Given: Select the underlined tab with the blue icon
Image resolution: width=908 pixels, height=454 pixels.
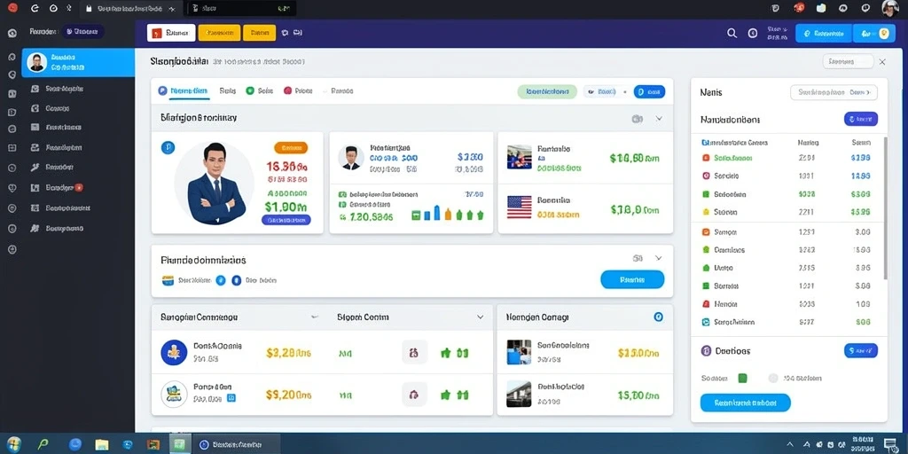Looking at the screenshot, I should 183,91.
